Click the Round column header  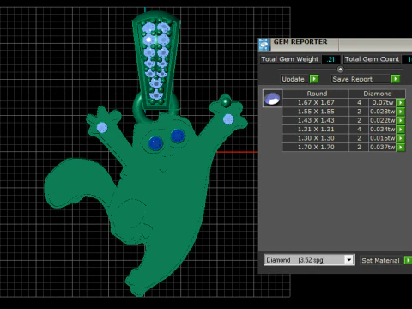(x=317, y=94)
